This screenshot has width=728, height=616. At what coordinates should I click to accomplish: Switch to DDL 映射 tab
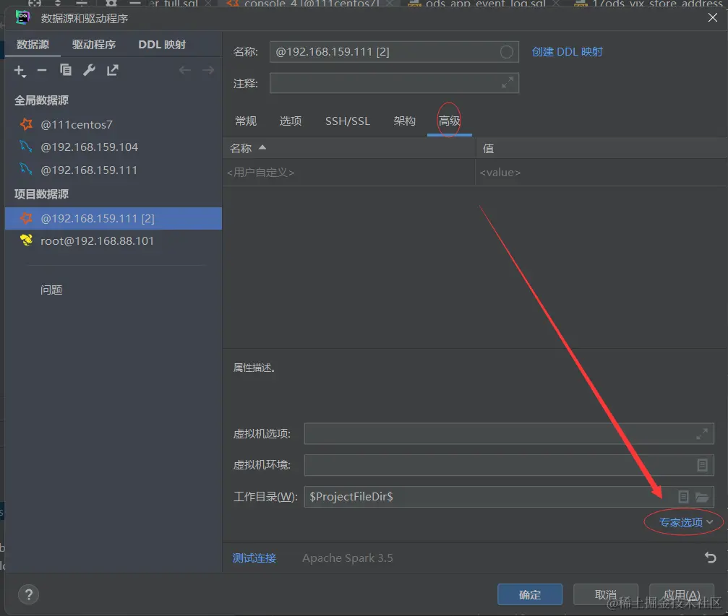pyautogui.click(x=162, y=45)
